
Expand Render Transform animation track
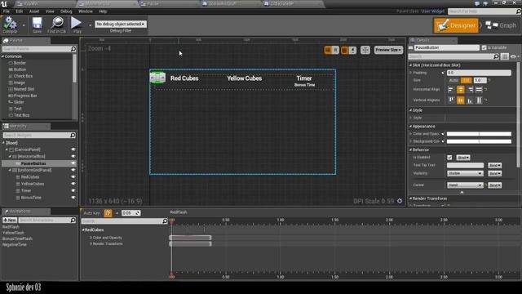pyautogui.click(x=91, y=244)
